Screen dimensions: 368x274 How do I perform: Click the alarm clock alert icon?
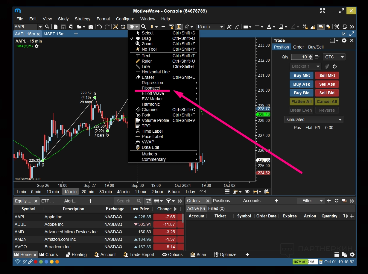[x=123, y=27]
